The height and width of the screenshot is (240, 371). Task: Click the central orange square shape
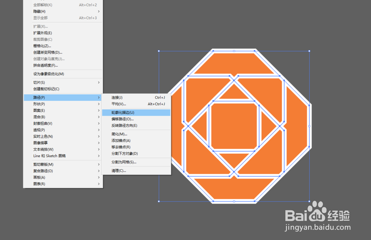234,126
